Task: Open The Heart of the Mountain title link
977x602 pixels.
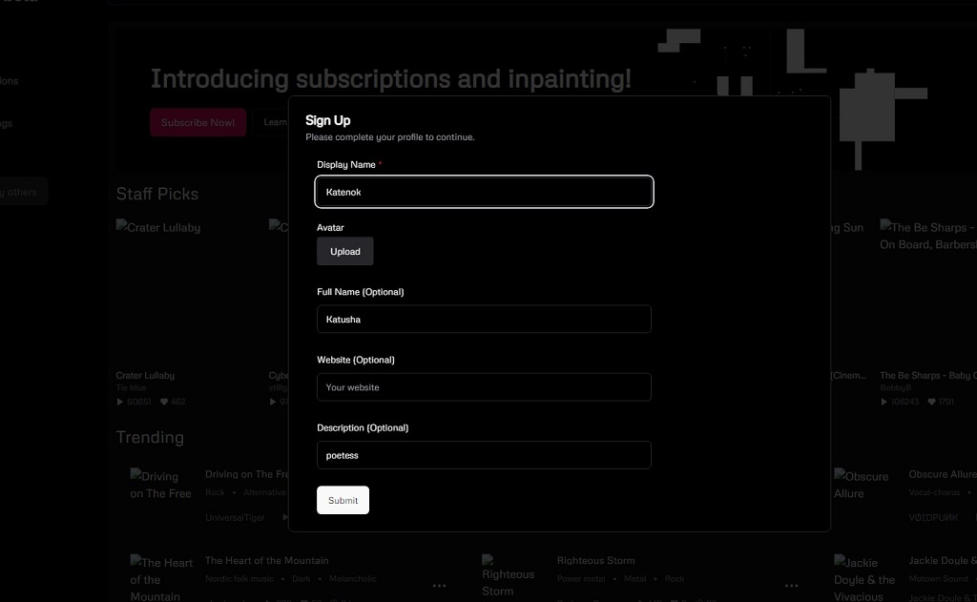Action: [x=266, y=560]
